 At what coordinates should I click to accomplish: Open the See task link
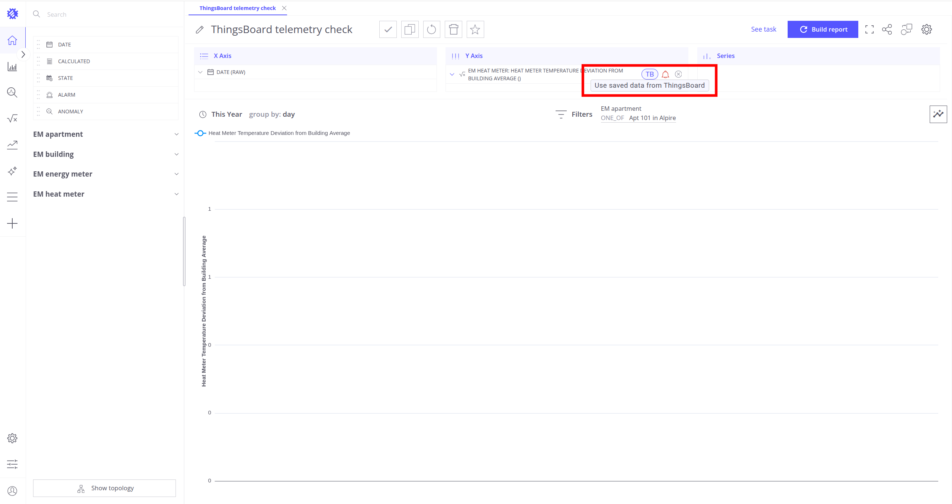(x=763, y=29)
